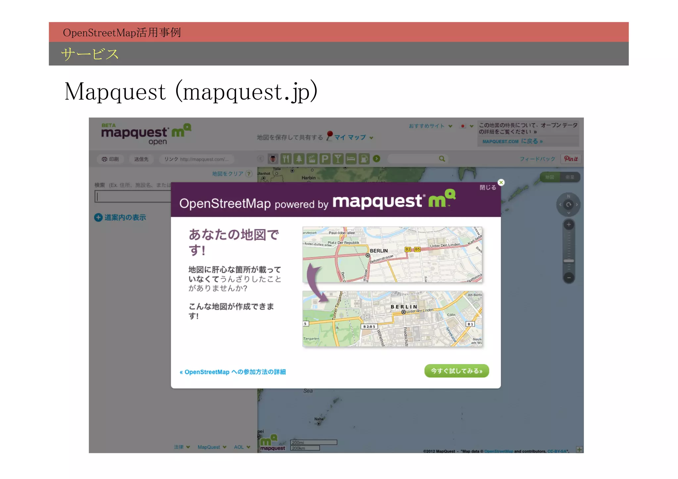
Task: Click the map zoom in plus button
Action: coord(569,225)
